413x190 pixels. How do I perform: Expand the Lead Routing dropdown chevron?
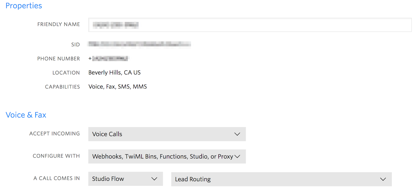coord(383,179)
